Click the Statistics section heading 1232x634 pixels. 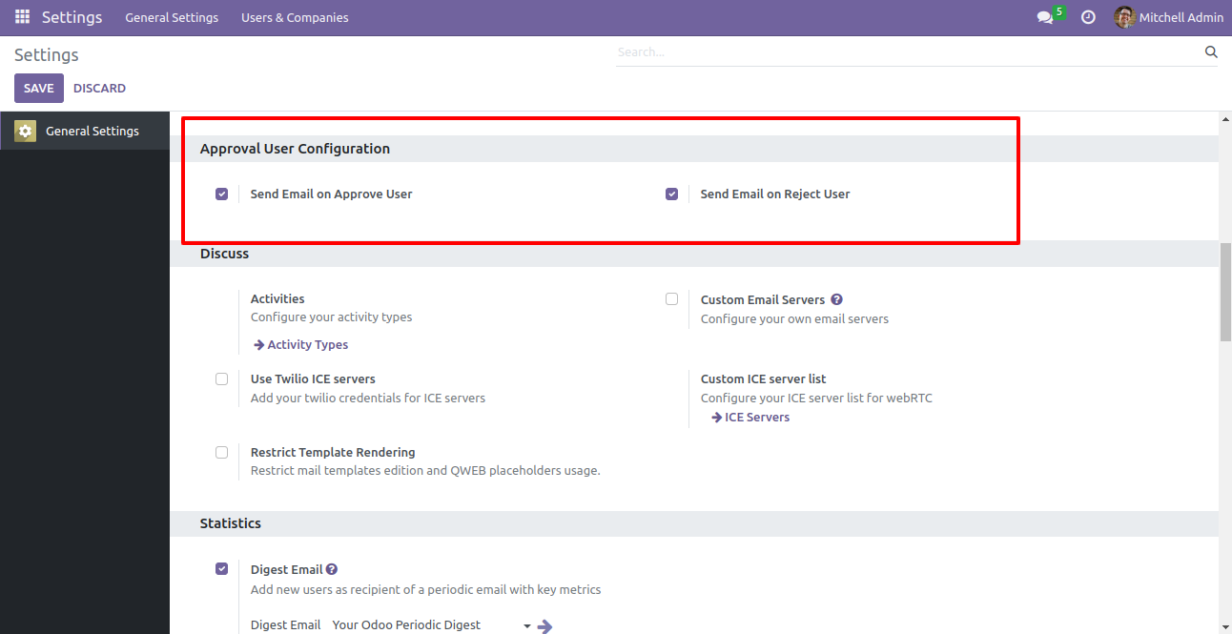231,523
